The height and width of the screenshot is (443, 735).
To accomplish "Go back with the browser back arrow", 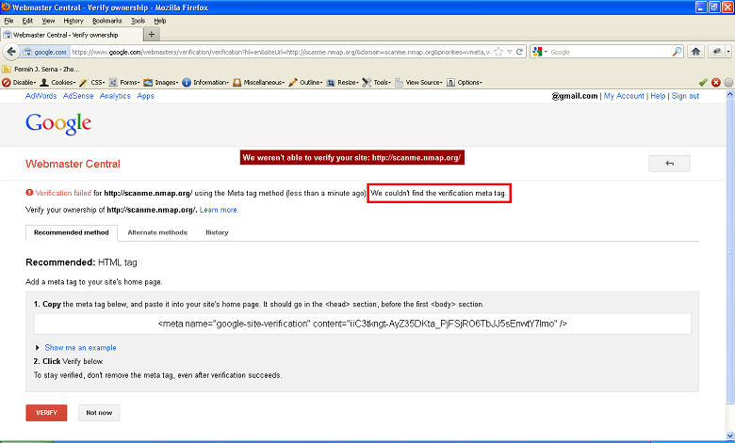I will click(11, 52).
